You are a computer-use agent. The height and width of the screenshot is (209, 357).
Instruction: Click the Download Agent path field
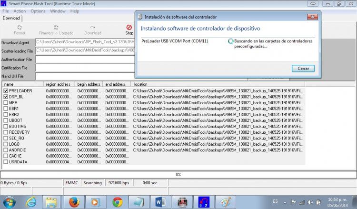[x=85, y=42]
